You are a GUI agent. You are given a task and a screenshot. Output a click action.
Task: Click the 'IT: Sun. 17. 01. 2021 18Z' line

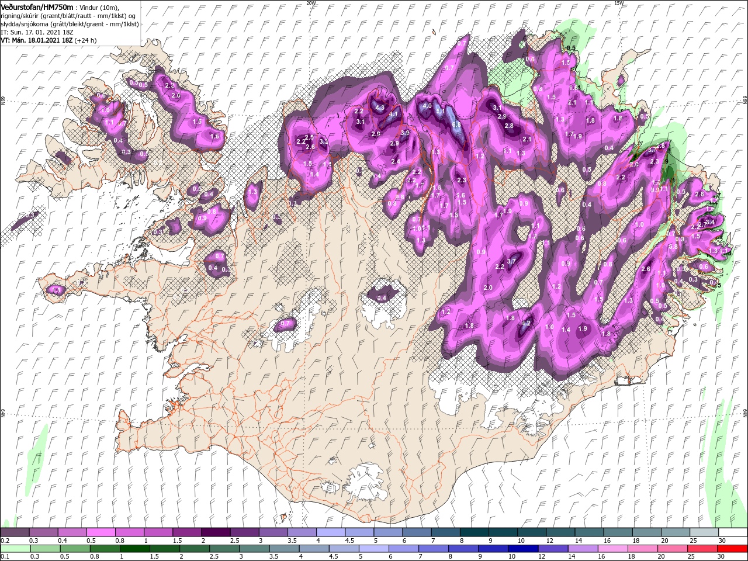pyautogui.click(x=38, y=32)
